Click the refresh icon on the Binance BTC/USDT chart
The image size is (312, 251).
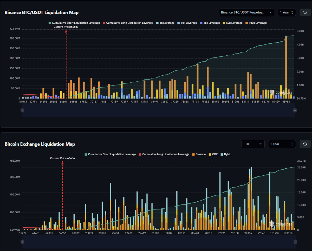click(x=305, y=12)
